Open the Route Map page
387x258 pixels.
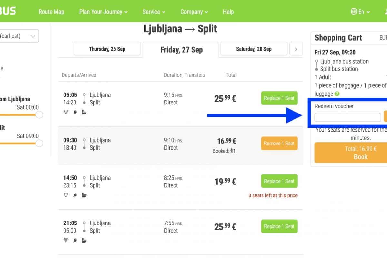click(51, 12)
